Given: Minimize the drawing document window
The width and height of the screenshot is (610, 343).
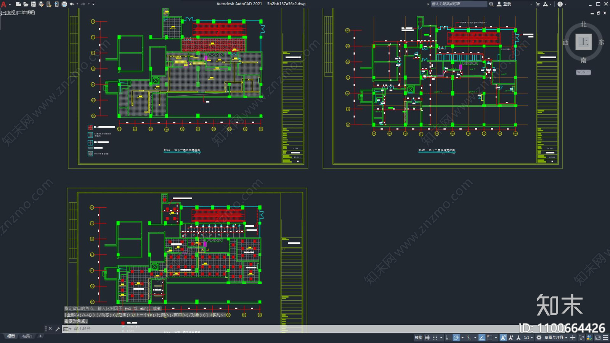Looking at the screenshot, I should coord(592,13).
